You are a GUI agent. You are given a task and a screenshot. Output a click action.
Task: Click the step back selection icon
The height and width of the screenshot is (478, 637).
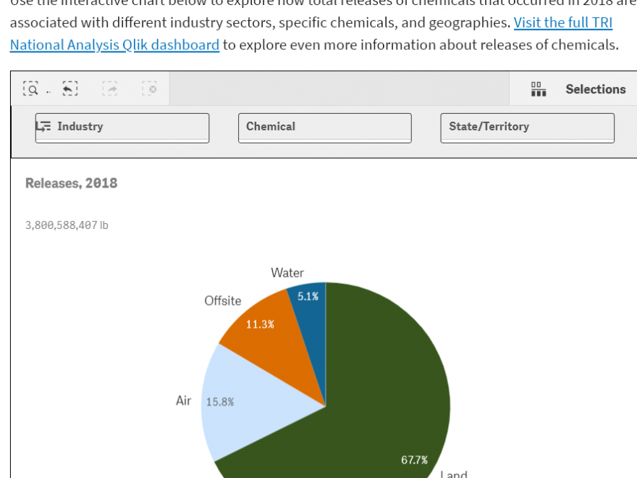tap(70, 88)
